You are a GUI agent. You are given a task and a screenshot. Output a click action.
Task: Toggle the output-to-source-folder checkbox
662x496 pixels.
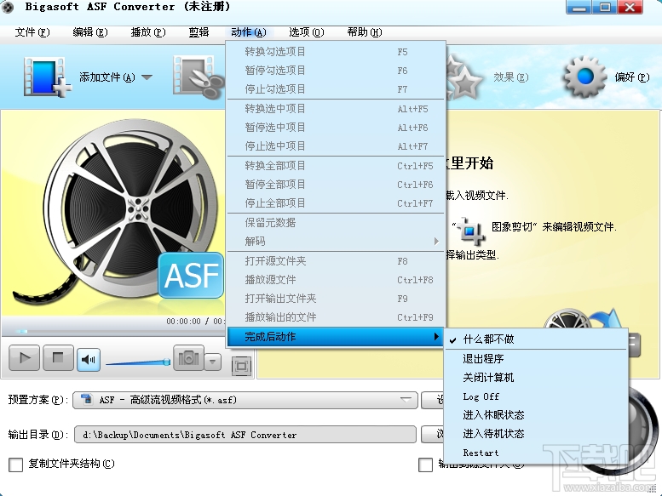pos(425,465)
